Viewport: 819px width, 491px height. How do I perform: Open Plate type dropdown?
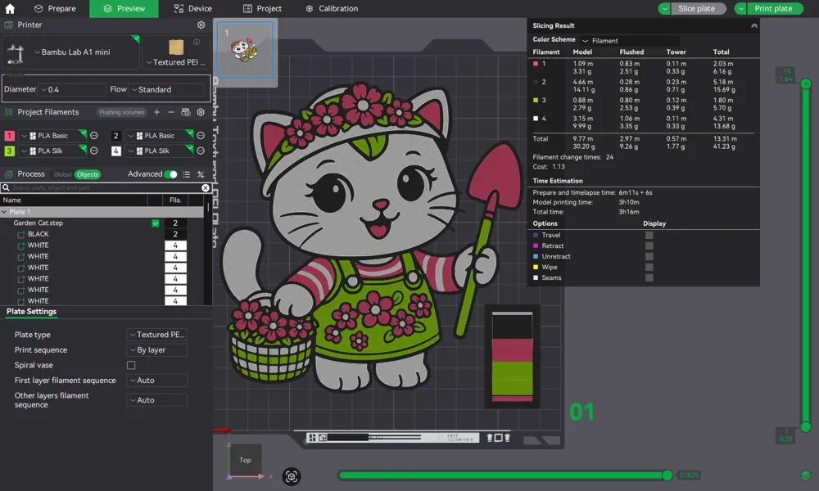point(156,335)
